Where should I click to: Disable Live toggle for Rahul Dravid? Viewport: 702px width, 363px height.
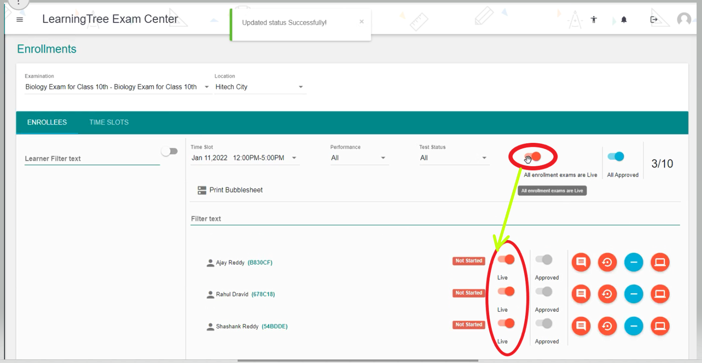(x=506, y=292)
